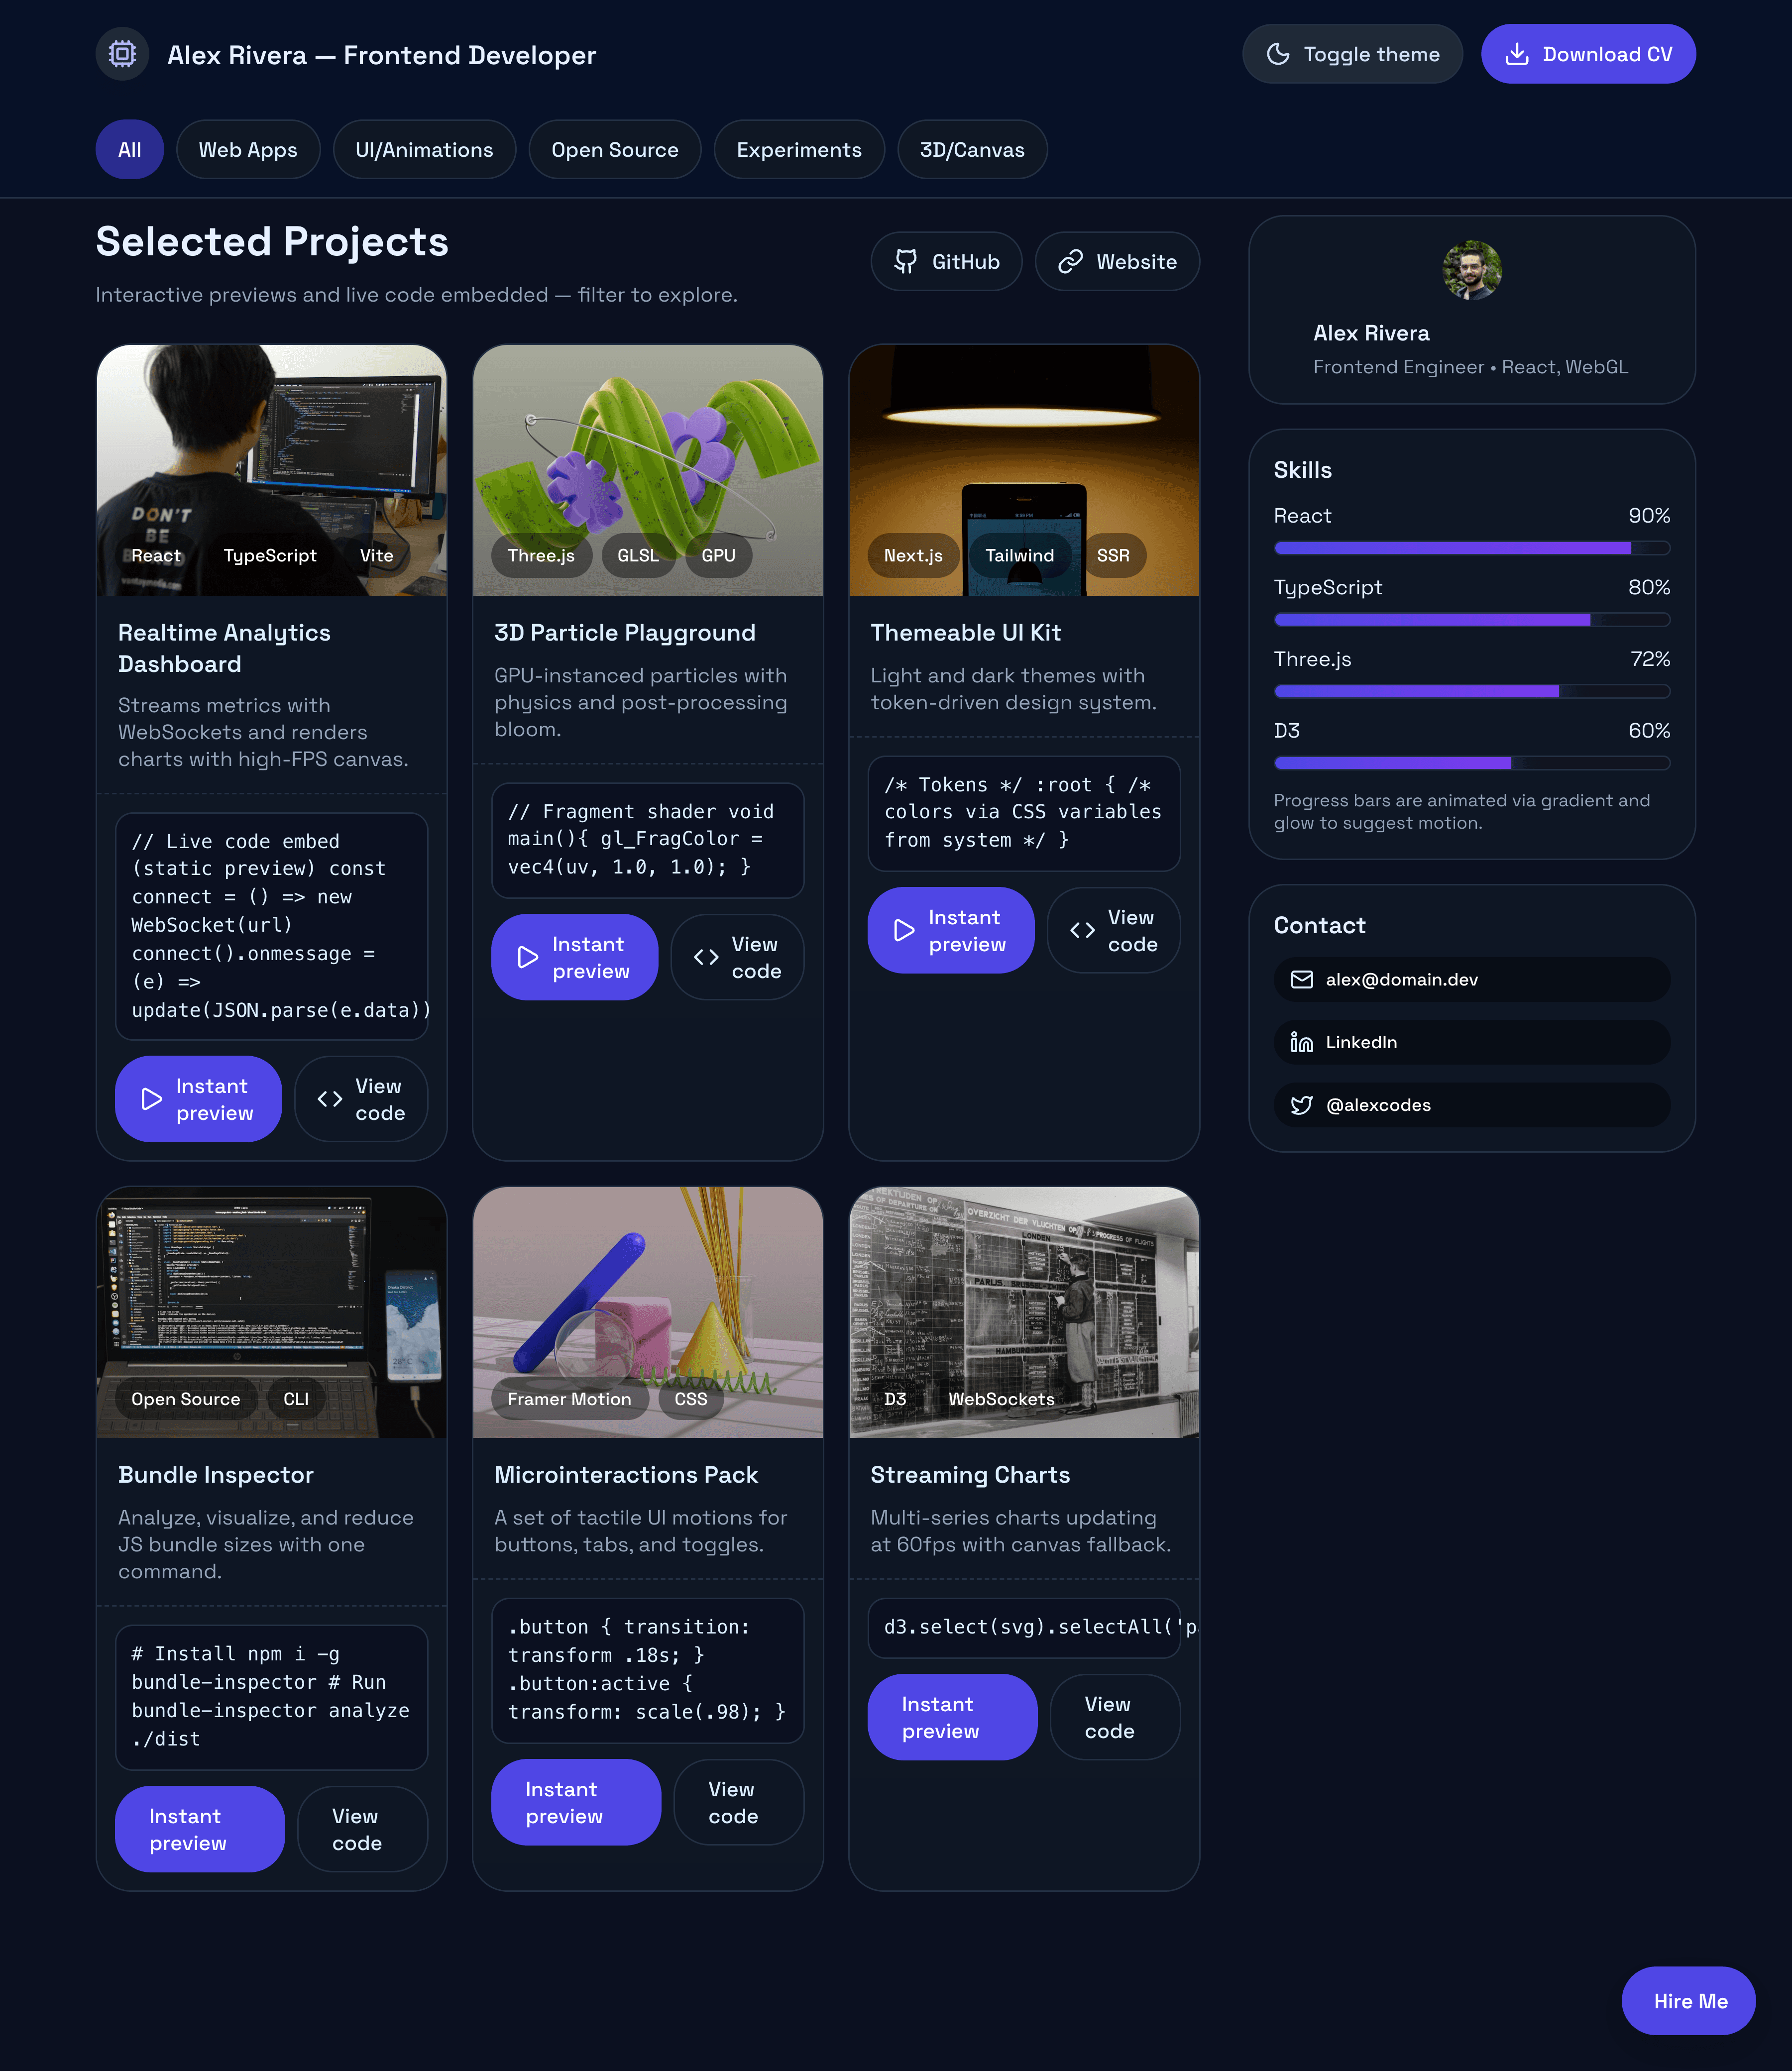
Task: Switch to the UI/Animations filter
Action: point(424,150)
